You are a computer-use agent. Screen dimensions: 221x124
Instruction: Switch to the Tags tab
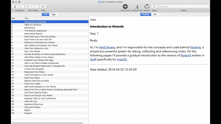point(53,14)
